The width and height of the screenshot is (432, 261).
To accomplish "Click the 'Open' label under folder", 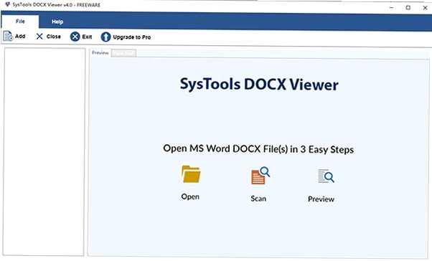I will [x=190, y=196].
